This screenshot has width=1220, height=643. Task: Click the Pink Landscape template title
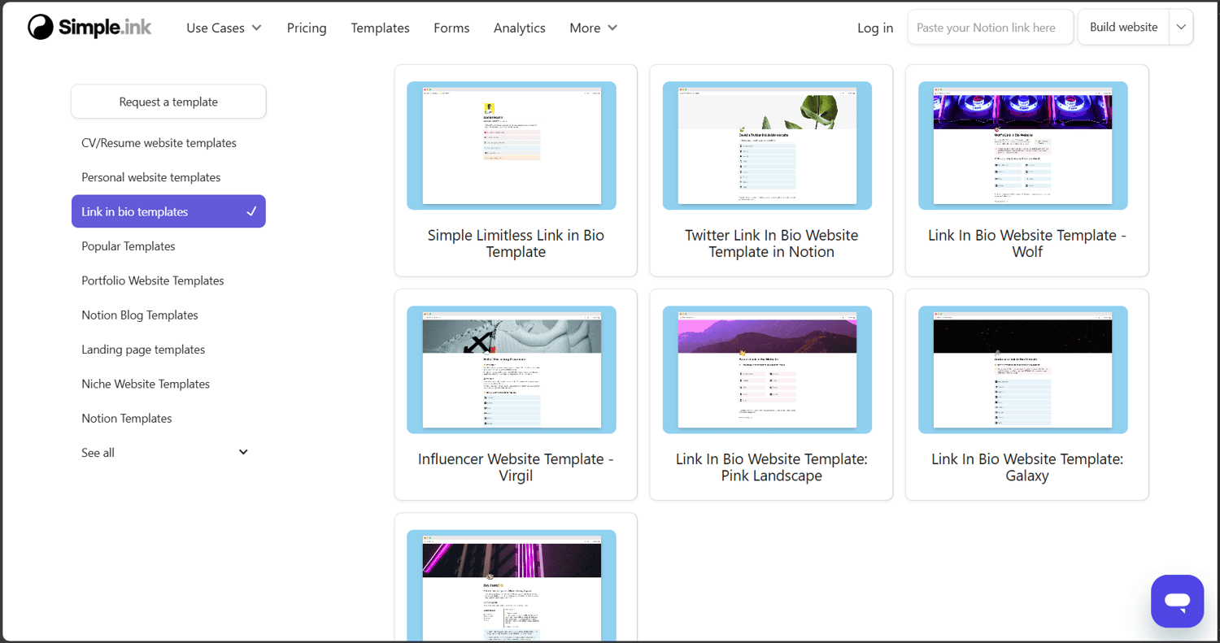pyautogui.click(x=771, y=467)
